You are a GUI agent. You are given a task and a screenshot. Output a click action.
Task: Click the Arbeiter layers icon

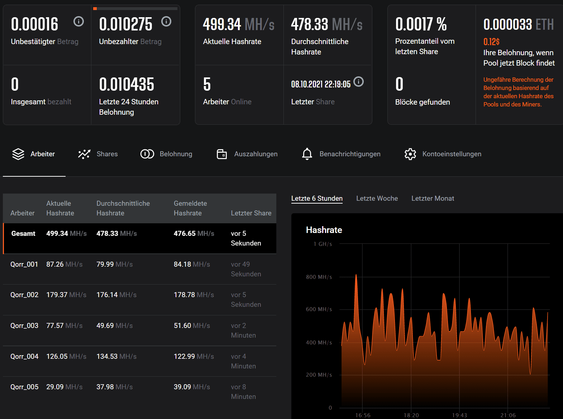[18, 154]
